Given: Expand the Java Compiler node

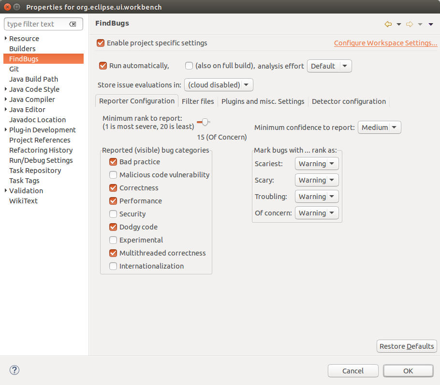Looking at the screenshot, I should (6, 99).
